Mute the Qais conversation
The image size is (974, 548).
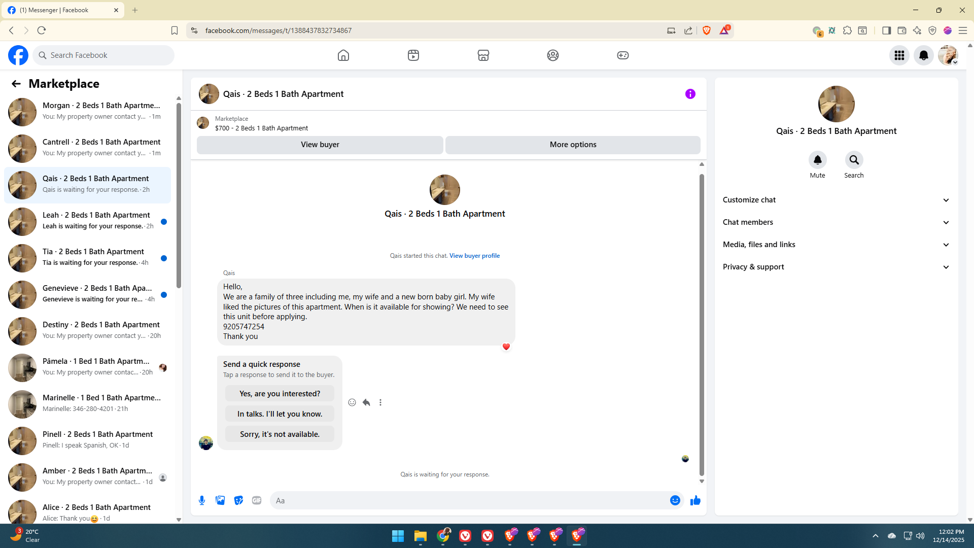coord(817,160)
